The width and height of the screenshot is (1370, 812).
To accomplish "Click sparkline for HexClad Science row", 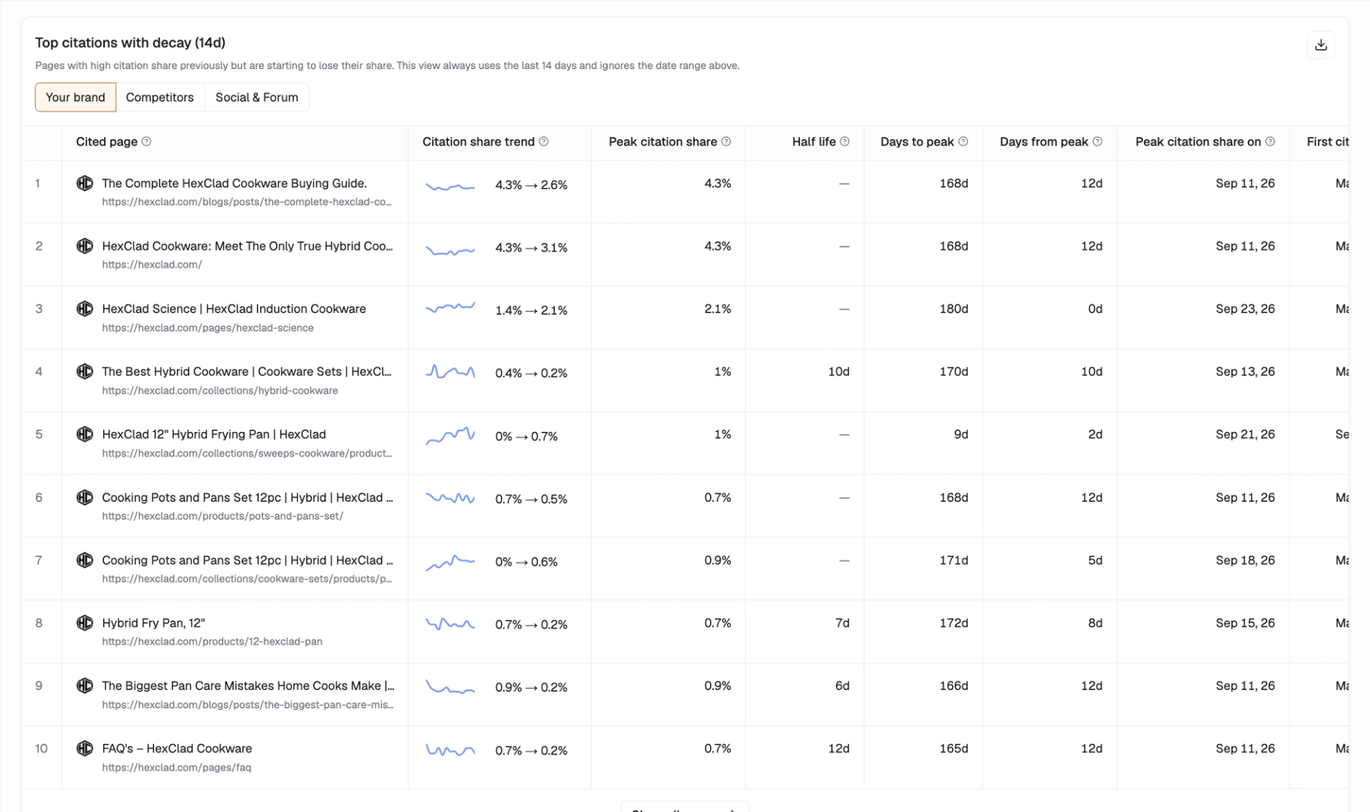I will point(450,308).
